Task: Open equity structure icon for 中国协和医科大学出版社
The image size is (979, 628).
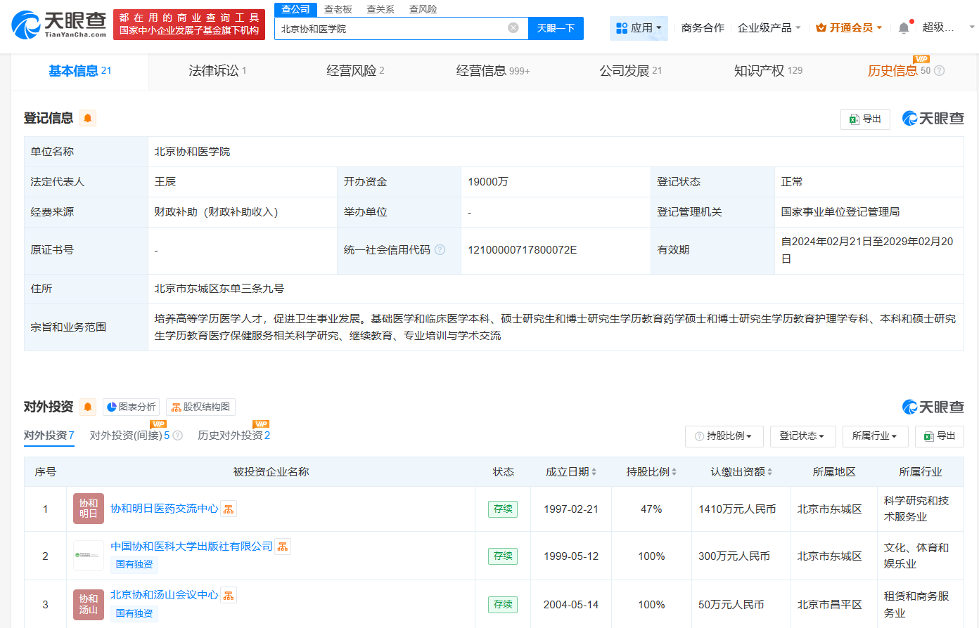Action: coord(283,547)
